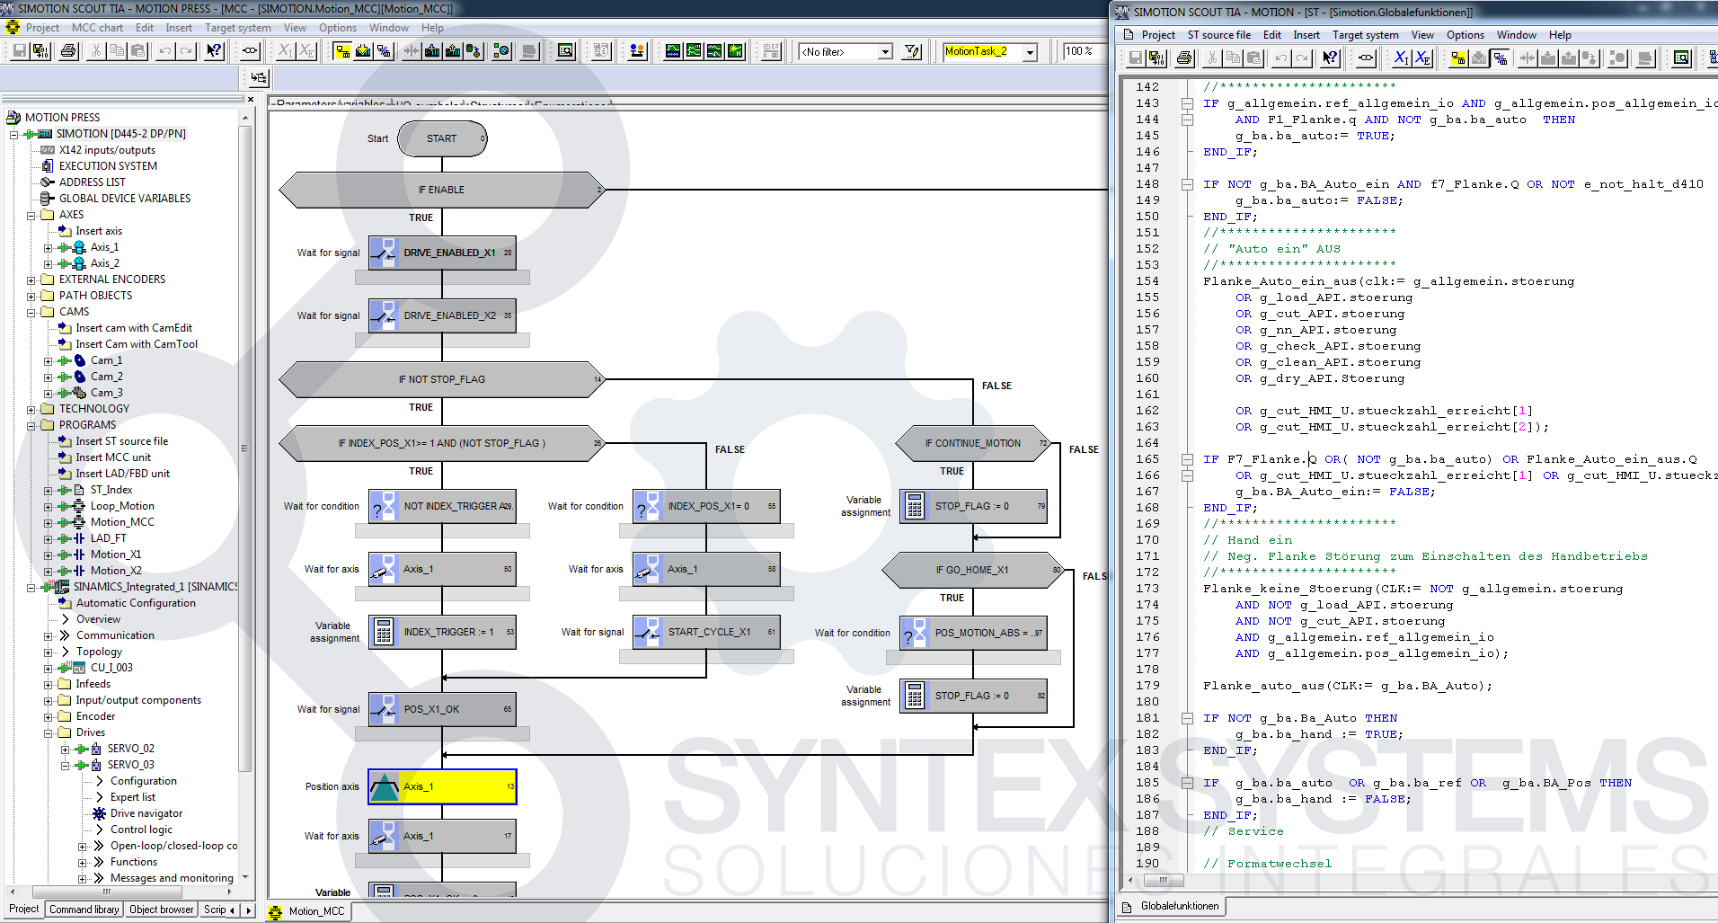Viewport: 1718px width, 923px height.
Task: Expand the EXTERNAL ENCODERS folder
Action: pos(31,280)
